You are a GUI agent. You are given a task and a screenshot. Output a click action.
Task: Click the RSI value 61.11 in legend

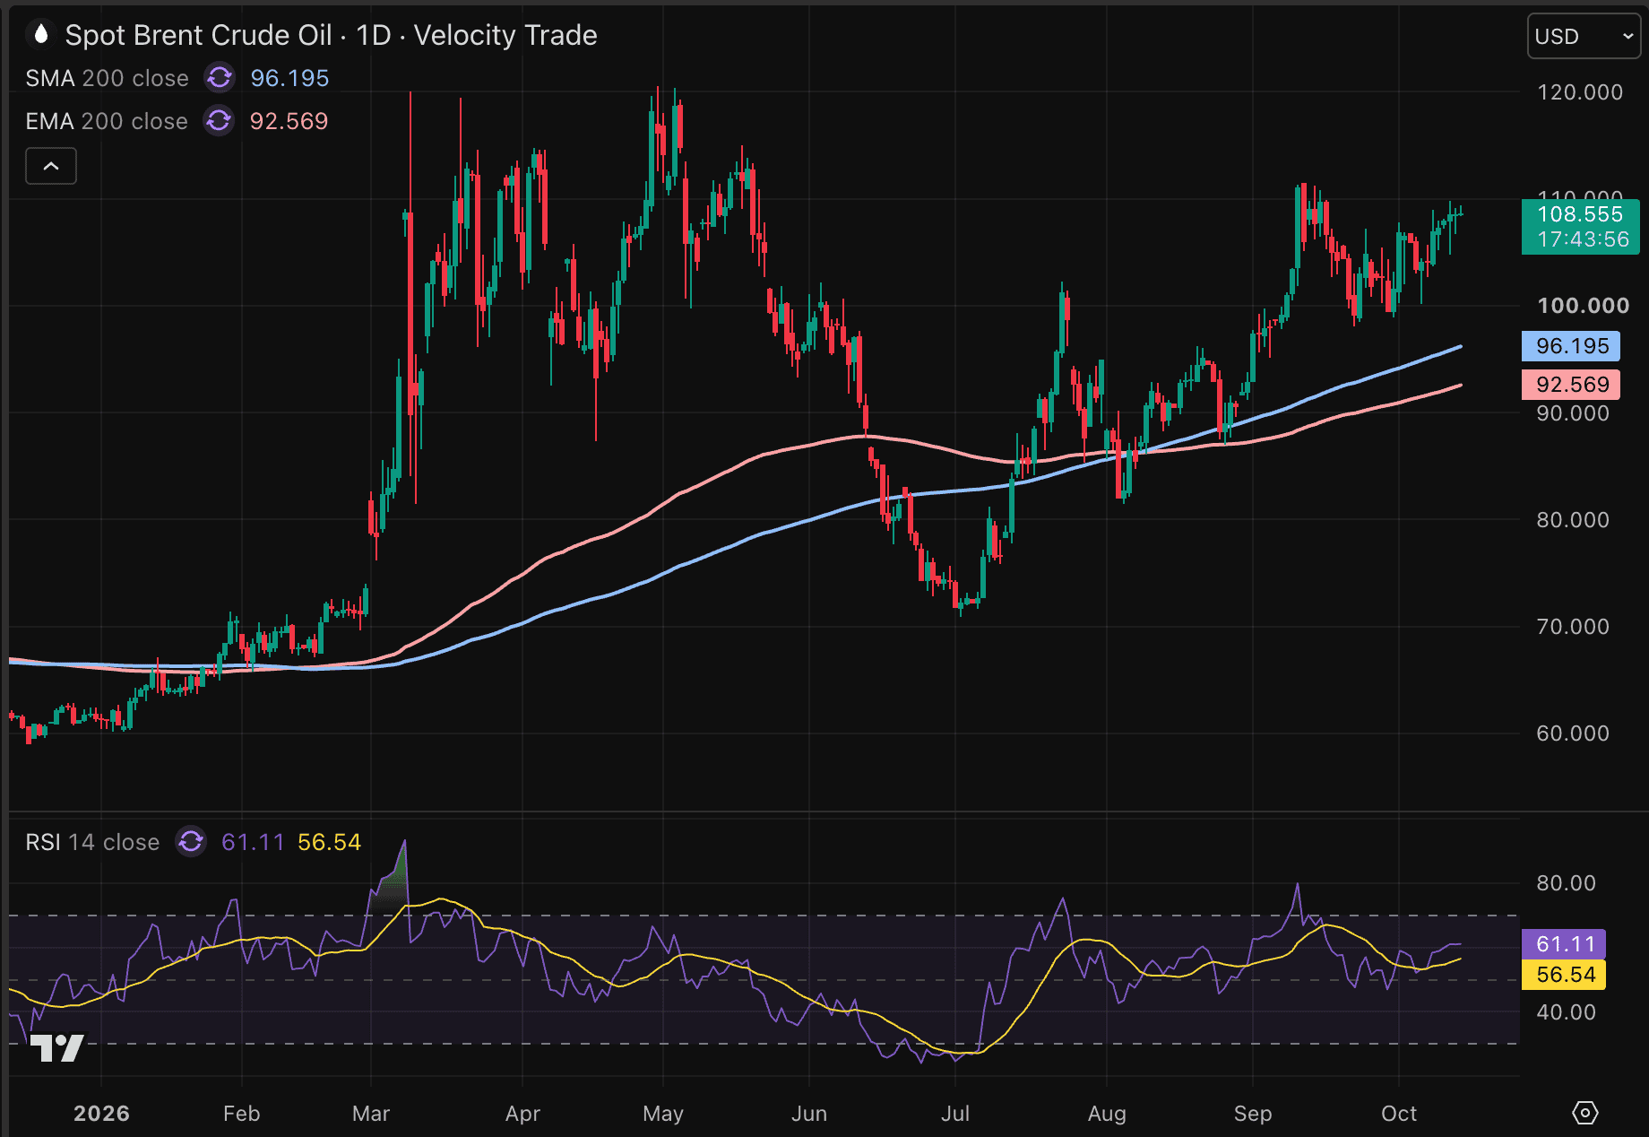pos(253,842)
